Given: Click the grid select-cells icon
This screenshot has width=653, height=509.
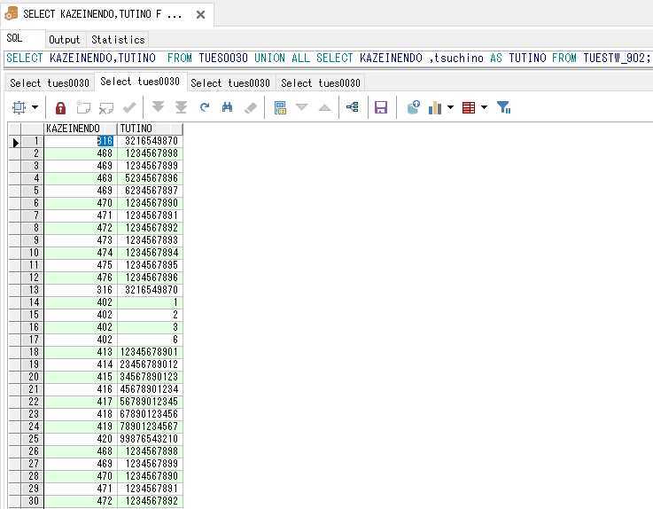Looking at the screenshot, I should coord(19,107).
